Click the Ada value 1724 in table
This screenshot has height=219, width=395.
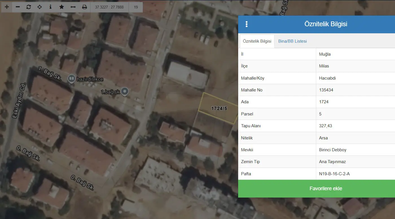pyautogui.click(x=324, y=102)
